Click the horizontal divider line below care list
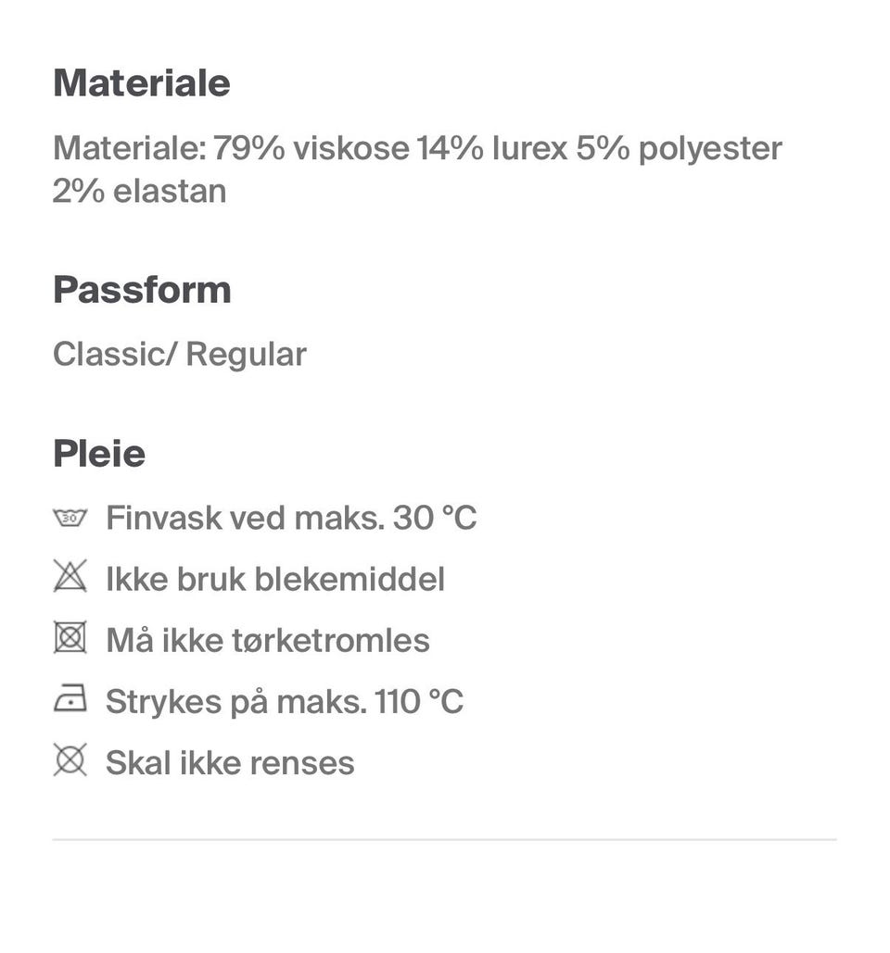890x953 pixels. [444, 839]
